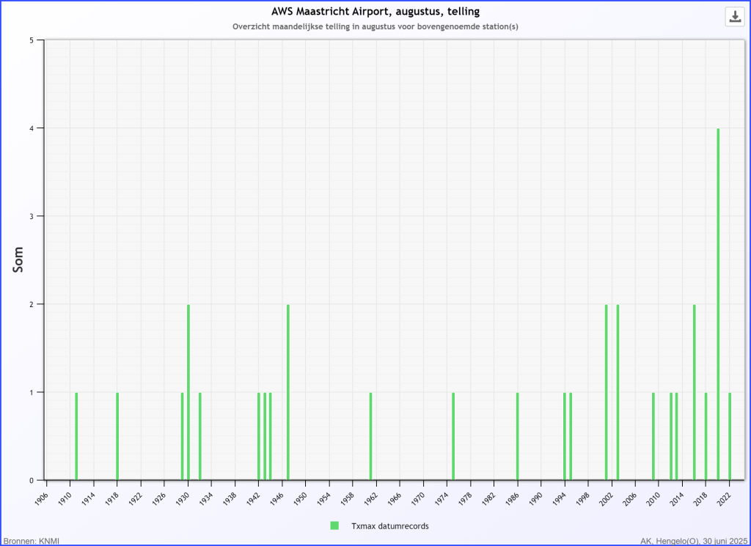Click the Txmax datumrecords legend label
Screen dimensions: 751x546
point(390,526)
